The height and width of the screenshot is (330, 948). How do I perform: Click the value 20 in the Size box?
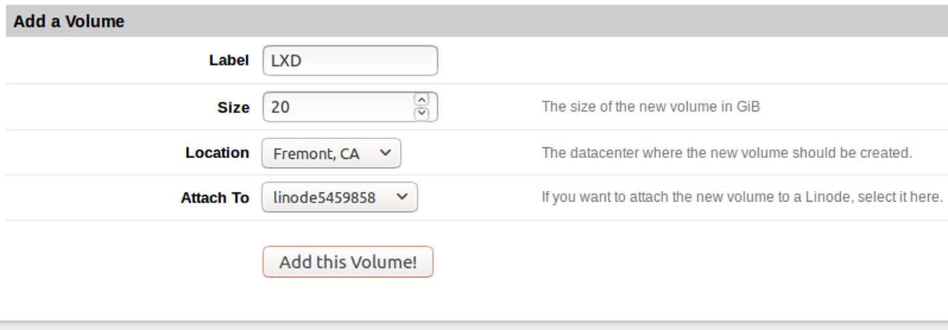(280, 108)
